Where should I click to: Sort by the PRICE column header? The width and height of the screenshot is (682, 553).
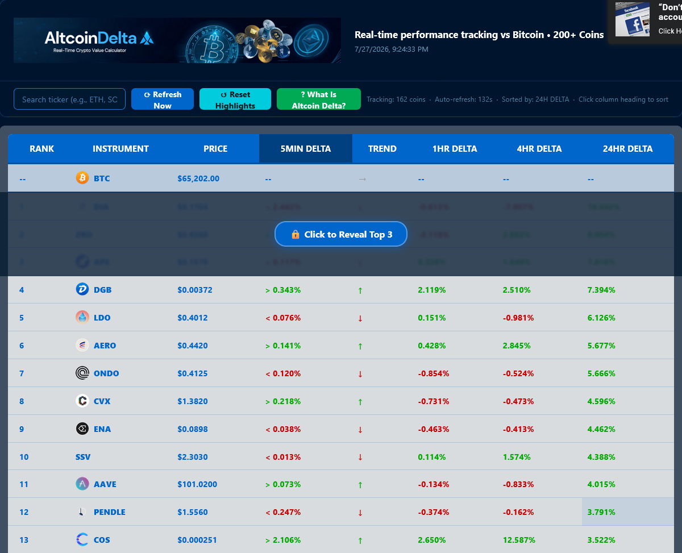tap(215, 148)
